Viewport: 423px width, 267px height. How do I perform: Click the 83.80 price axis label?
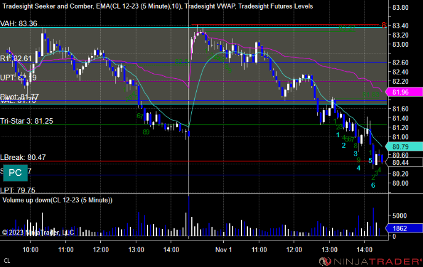[x=400, y=7]
